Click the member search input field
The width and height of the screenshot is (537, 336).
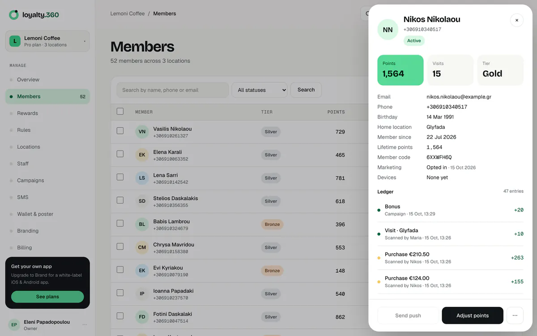(173, 90)
